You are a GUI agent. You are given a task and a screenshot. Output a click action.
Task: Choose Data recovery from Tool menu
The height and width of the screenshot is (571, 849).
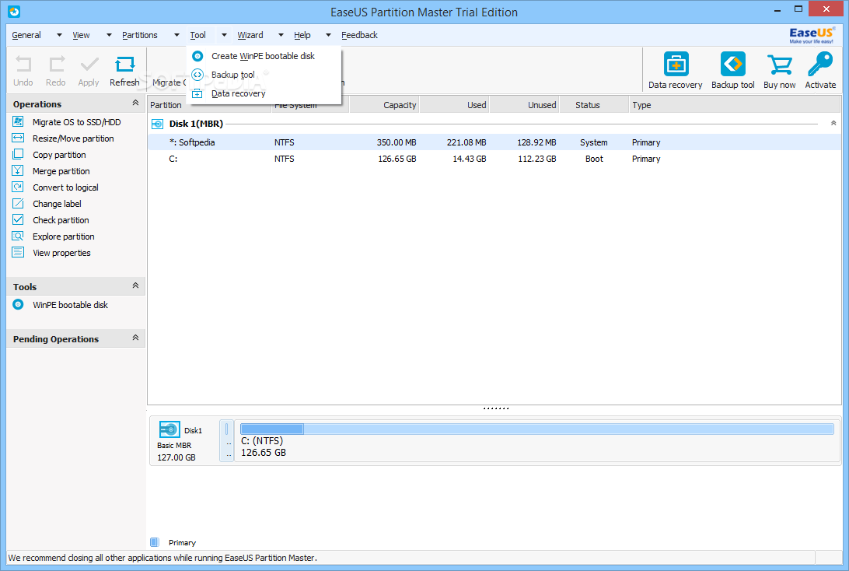[264, 93]
